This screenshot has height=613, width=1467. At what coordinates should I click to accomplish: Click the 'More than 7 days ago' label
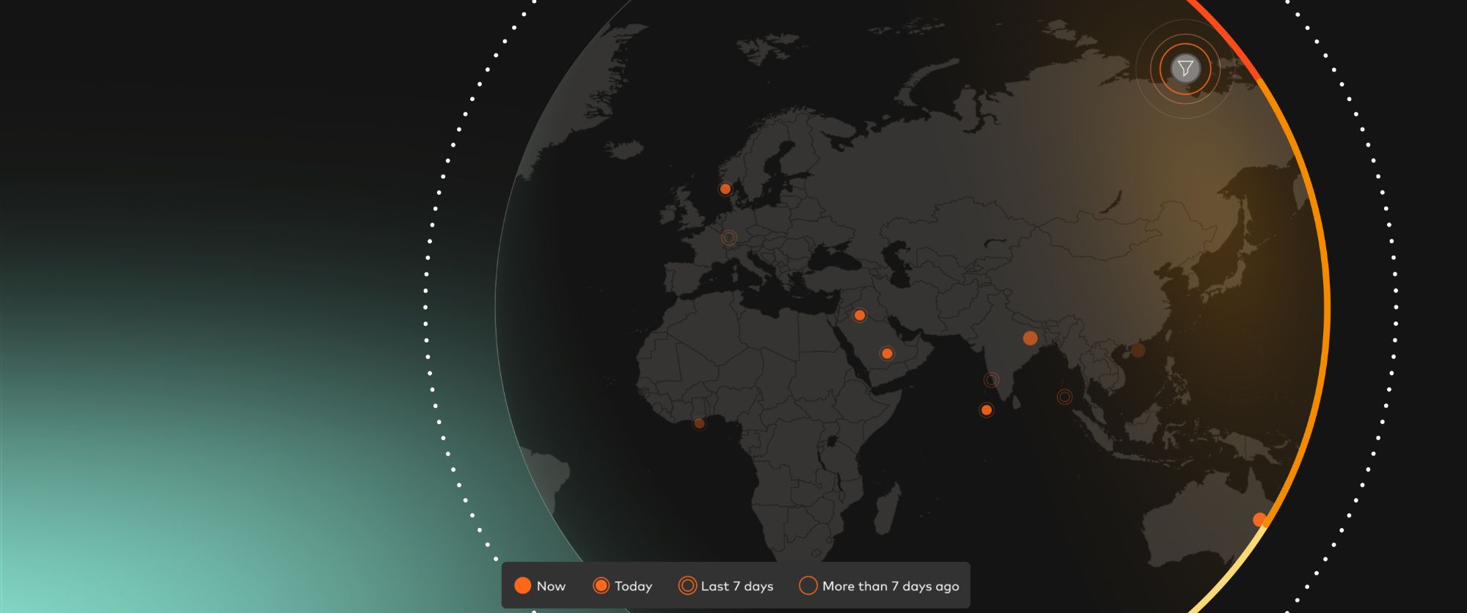pyautogui.click(x=890, y=586)
